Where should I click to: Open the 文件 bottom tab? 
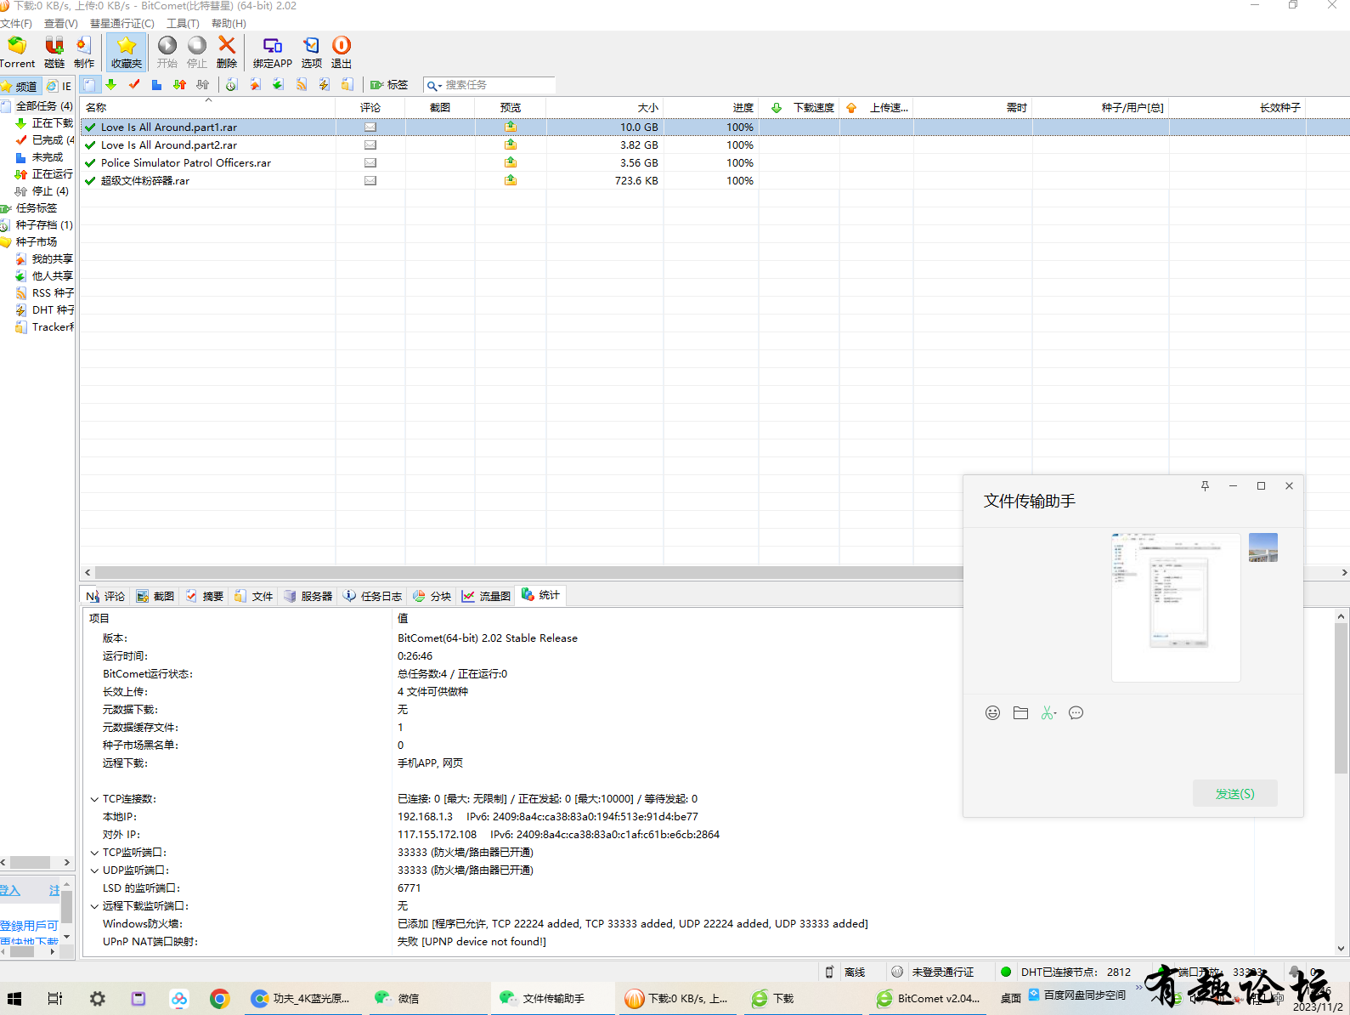pyautogui.click(x=254, y=596)
